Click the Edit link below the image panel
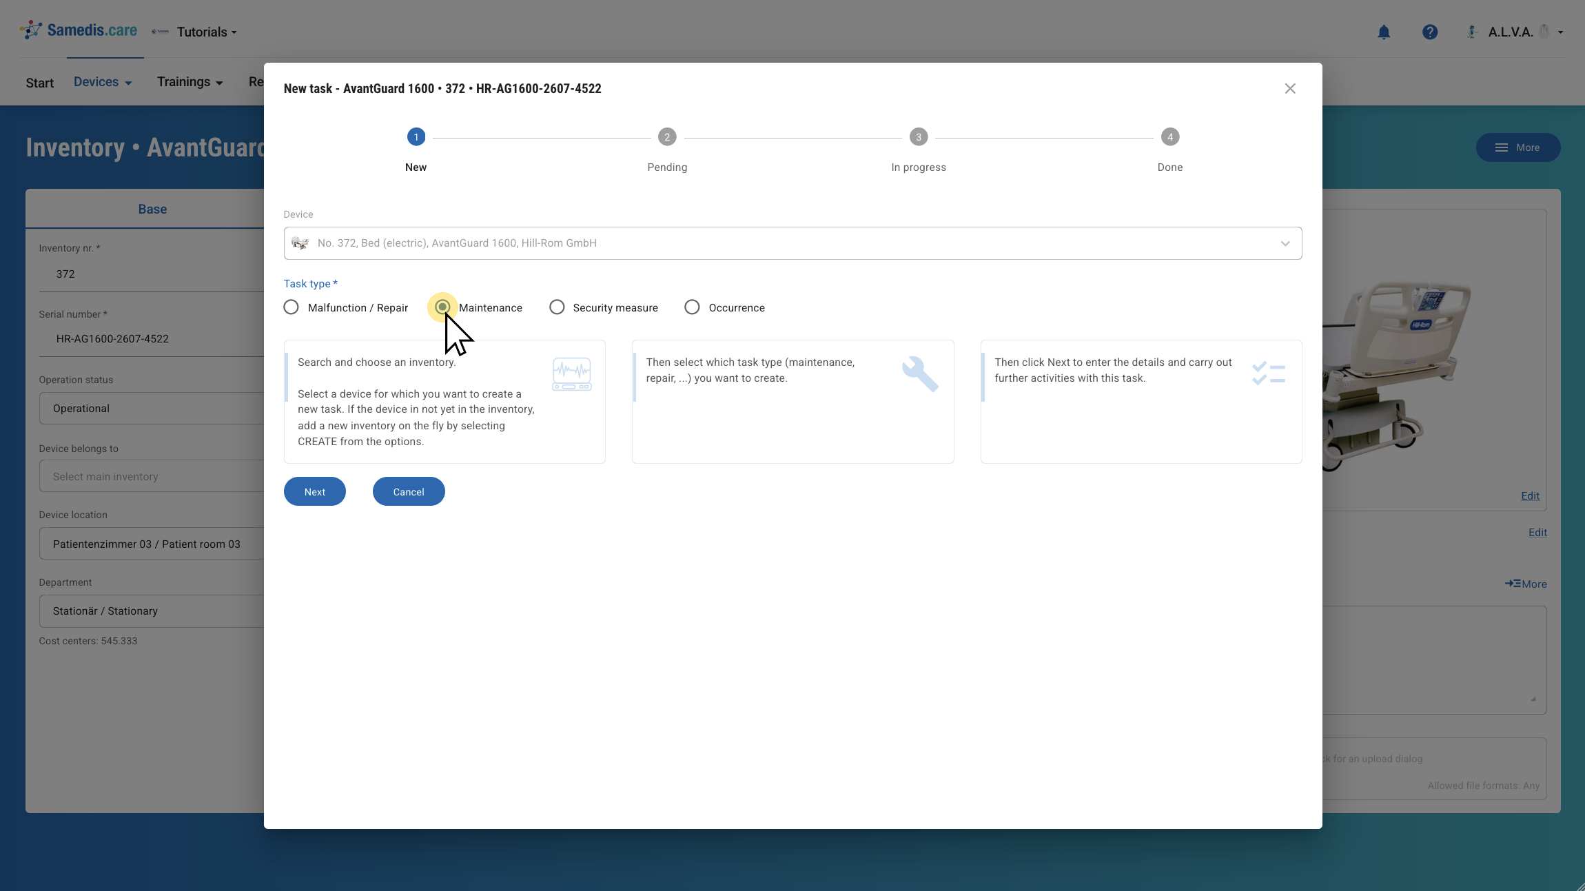 tap(1537, 533)
